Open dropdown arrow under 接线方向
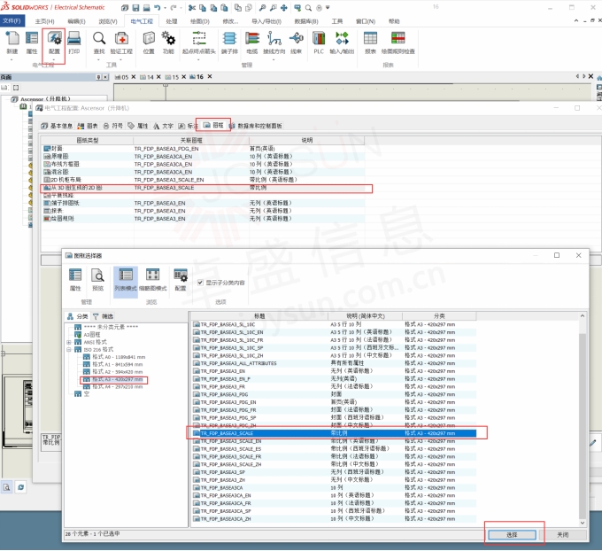Viewport: 602px width, 551px height. (274, 59)
